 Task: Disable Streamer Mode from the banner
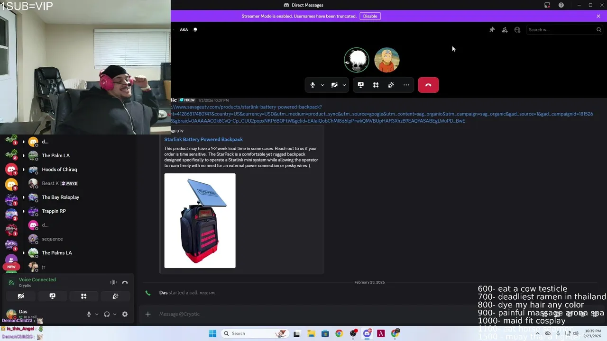coord(370,16)
